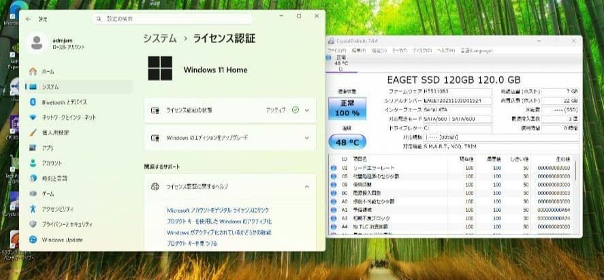Open 機能(U) menu in CrystalDiskInfo
This screenshot has height=280, width=604.
[379, 51]
